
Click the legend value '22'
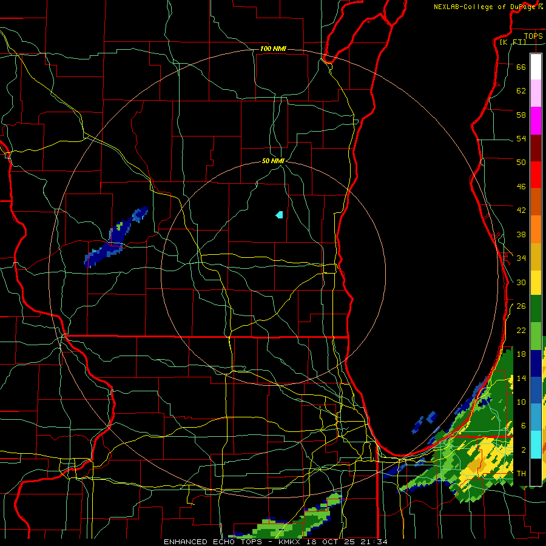pyautogui.click(x=521, y=330)
